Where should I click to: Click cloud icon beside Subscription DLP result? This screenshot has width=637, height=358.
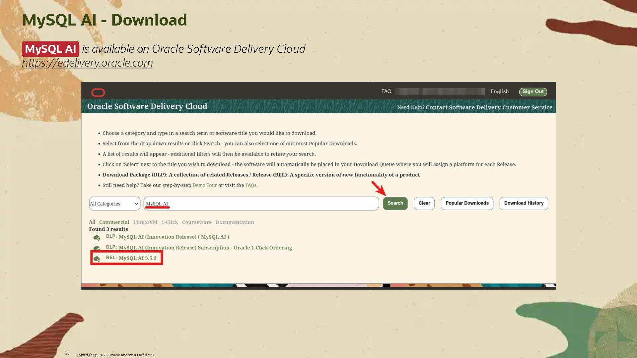click(97, 248)
